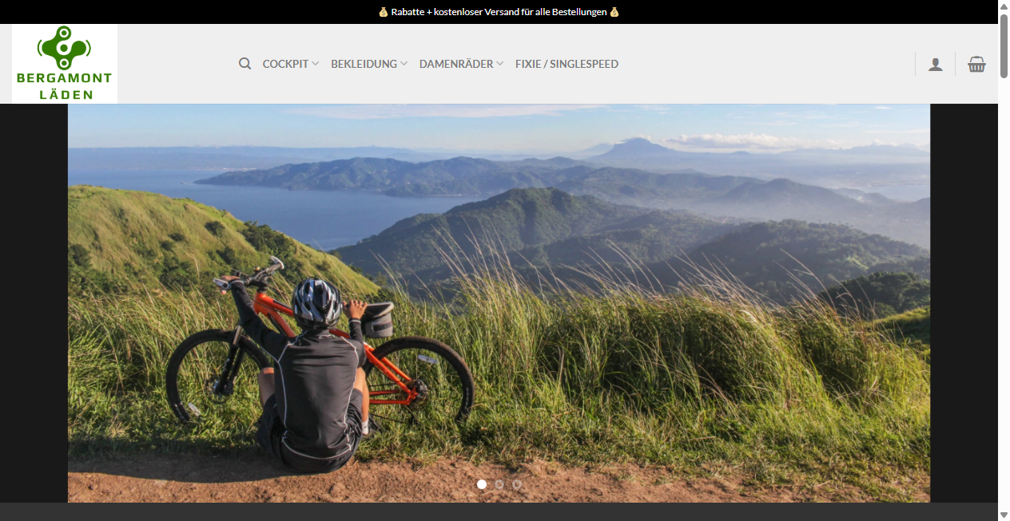Click the Bergamont Läden logo

[x=64, y=63]
